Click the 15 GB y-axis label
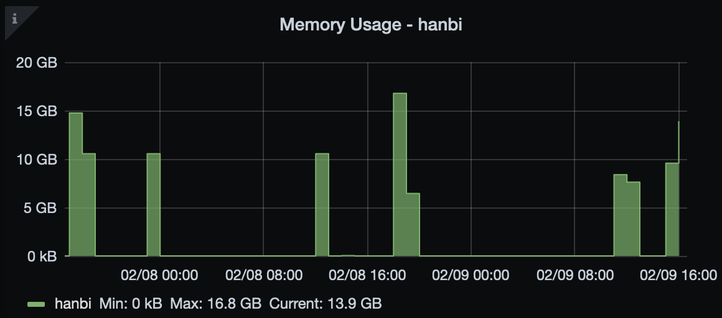Screen dimensions: 722x318 [x=39, y=111]
